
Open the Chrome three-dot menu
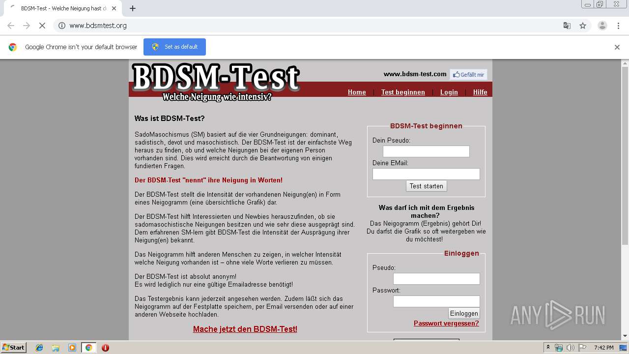[619, 26]
